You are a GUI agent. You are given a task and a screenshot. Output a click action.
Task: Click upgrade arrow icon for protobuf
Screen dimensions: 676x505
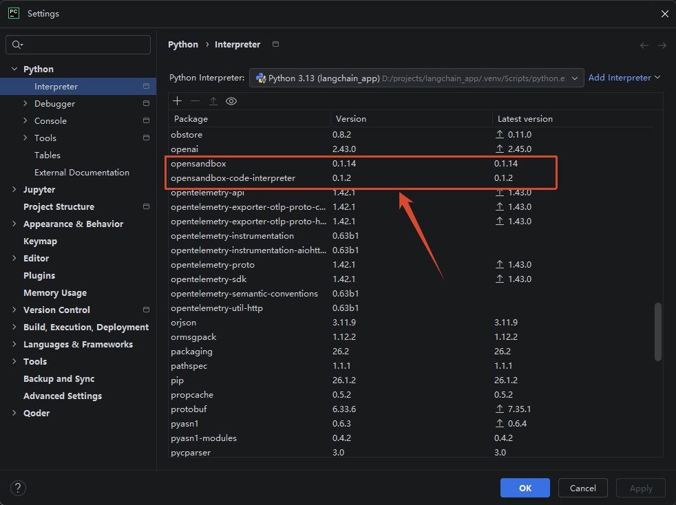point(500,409)
